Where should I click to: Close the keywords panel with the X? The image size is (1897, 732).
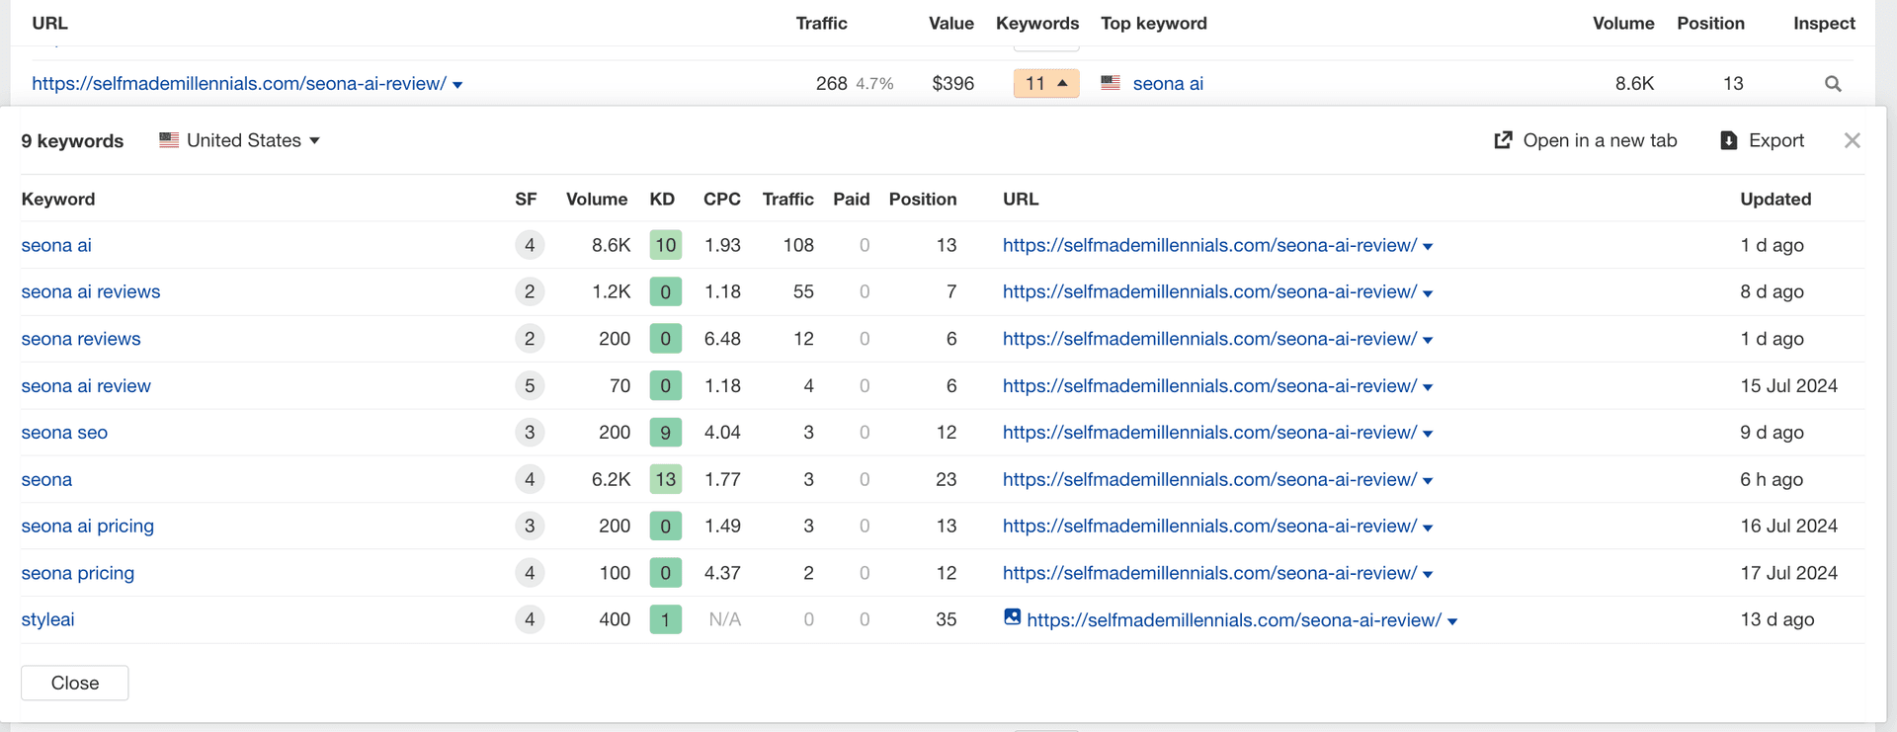(x=1853, y=140)
